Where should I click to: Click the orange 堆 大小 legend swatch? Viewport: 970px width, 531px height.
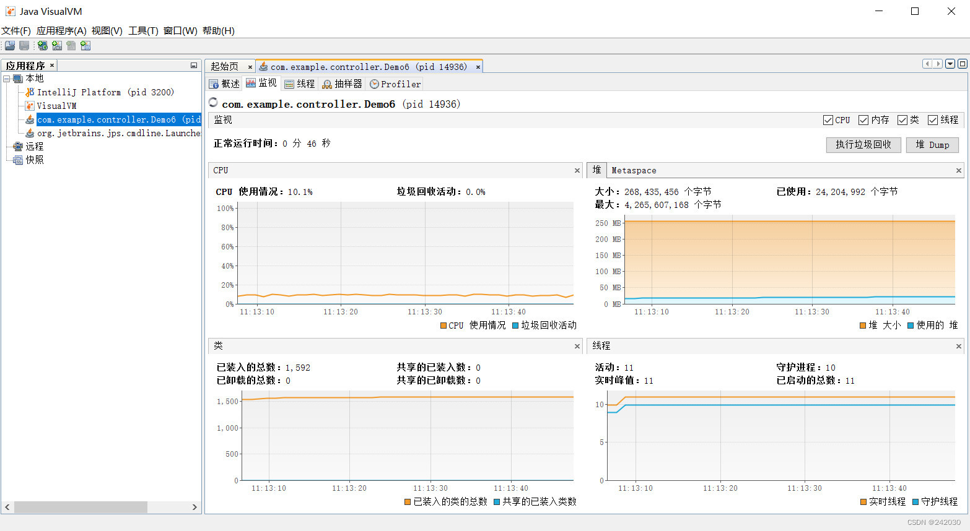click(863, 326)
